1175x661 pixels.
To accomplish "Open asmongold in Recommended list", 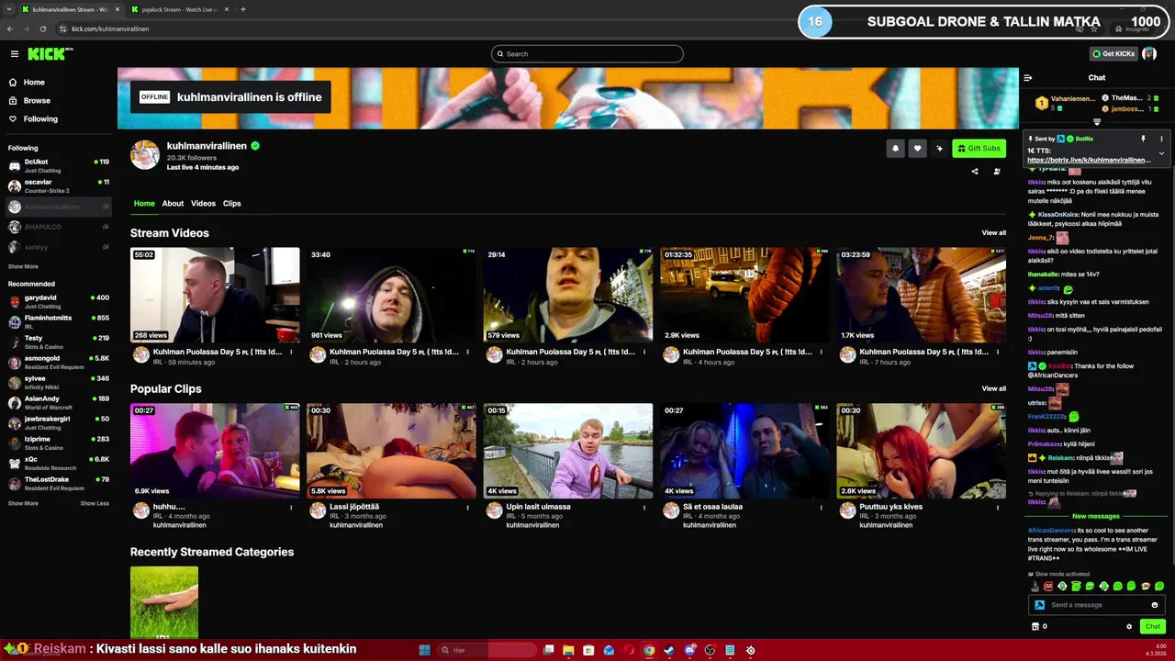I will point(59,362).
